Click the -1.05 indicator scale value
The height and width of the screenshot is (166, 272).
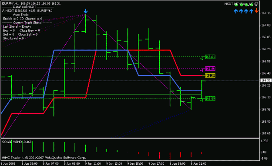[x=264, y=158]
